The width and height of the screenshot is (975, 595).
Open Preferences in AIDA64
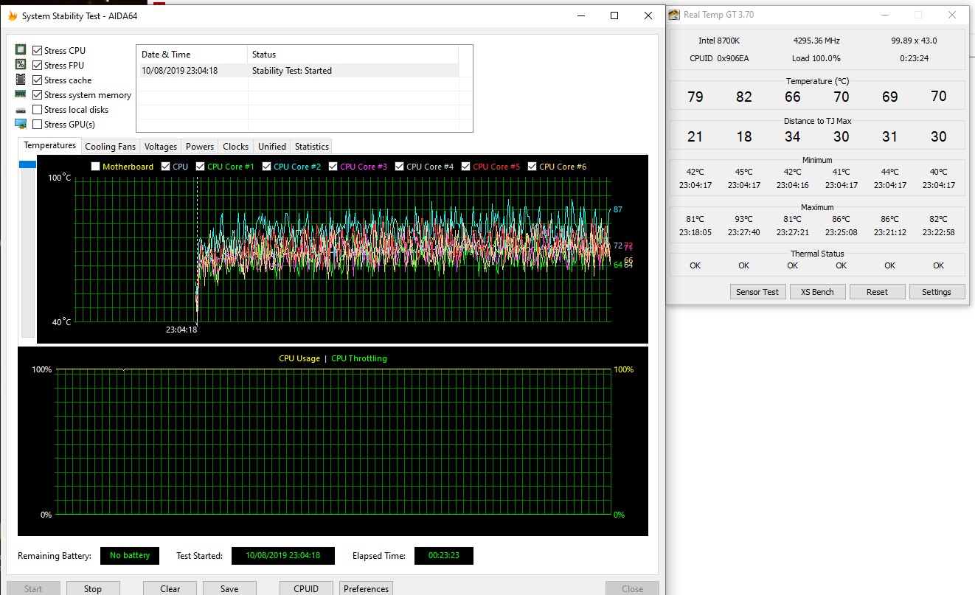coord(366,588)
